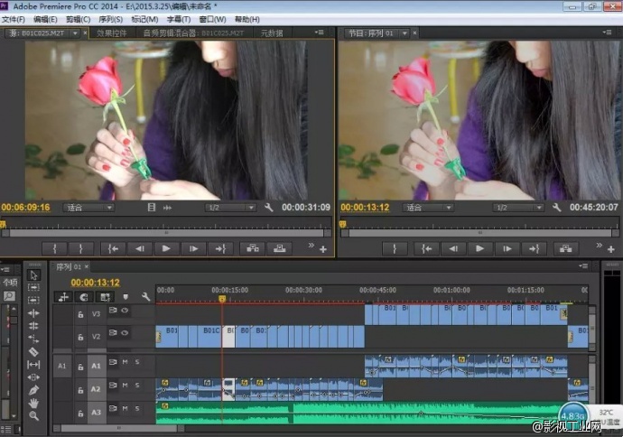Select the Ripple Edit tool

tap(33, 313)
